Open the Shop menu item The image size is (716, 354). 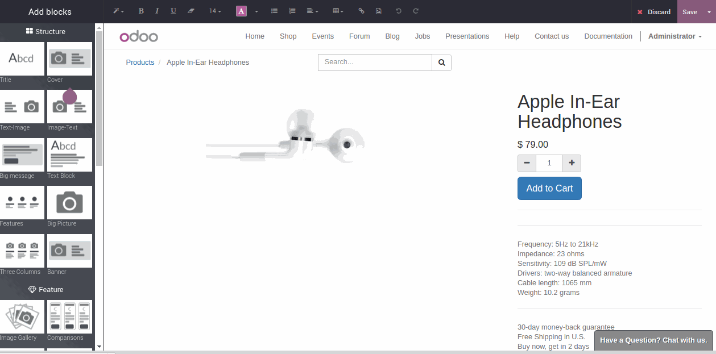tap(288, 36)
